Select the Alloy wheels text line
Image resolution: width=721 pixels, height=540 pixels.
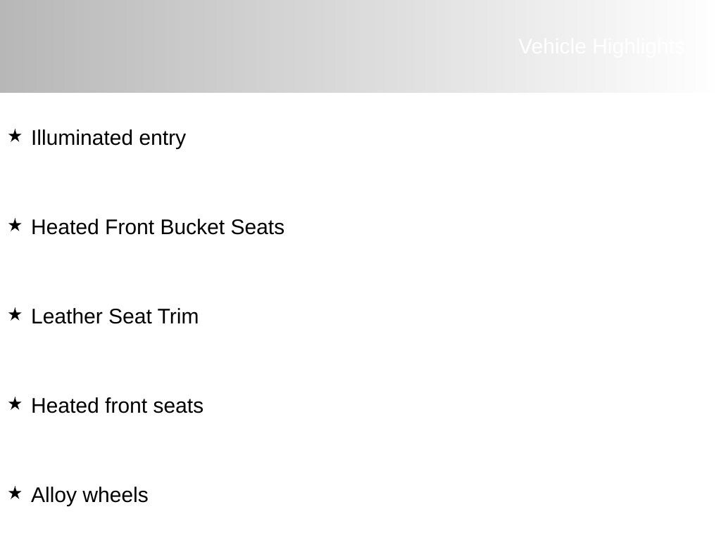[x=89, y=496]
